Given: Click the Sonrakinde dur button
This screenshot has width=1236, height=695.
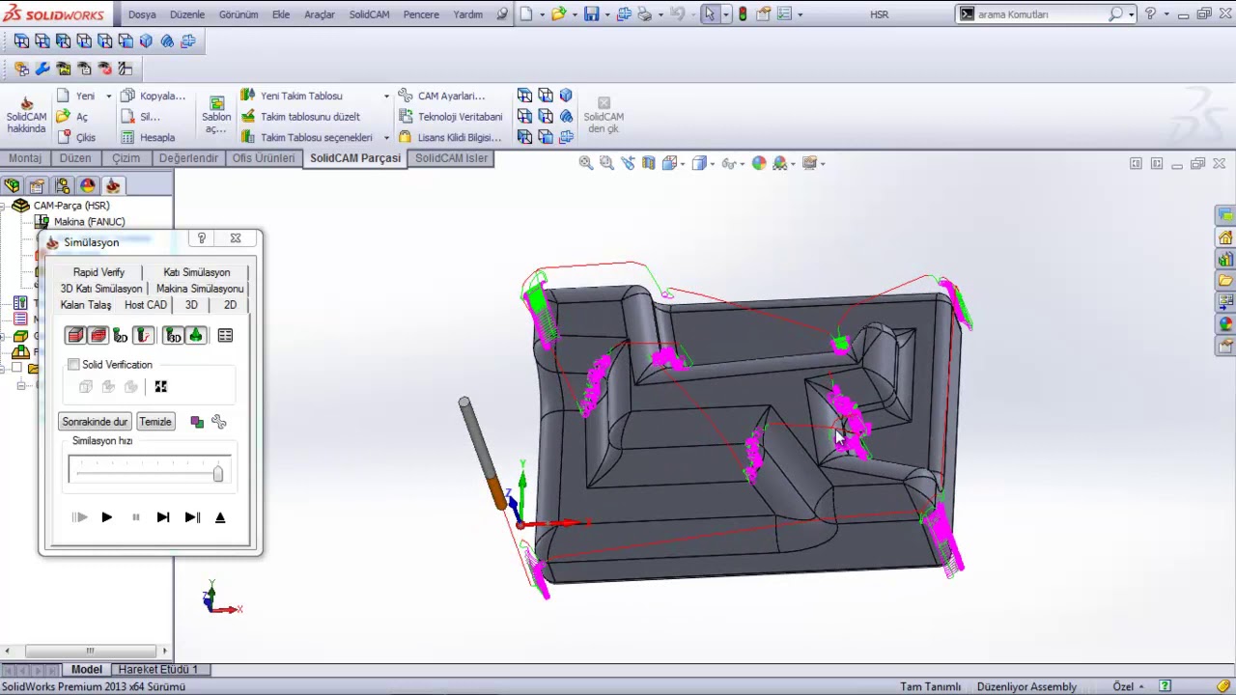Looking at the screenshot, I should (95, 422).
